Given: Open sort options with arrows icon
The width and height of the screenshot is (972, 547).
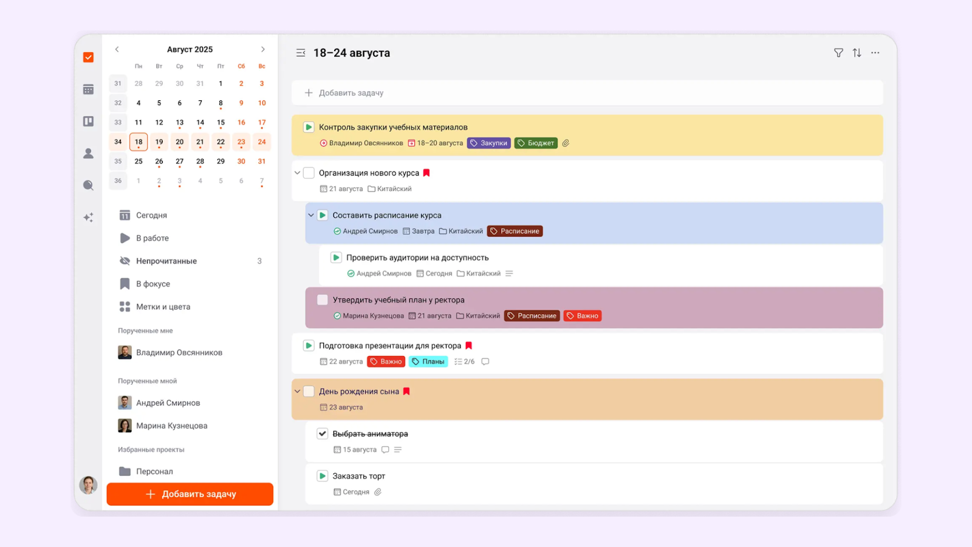Looking at the screenshot, I should click(857, 53).
